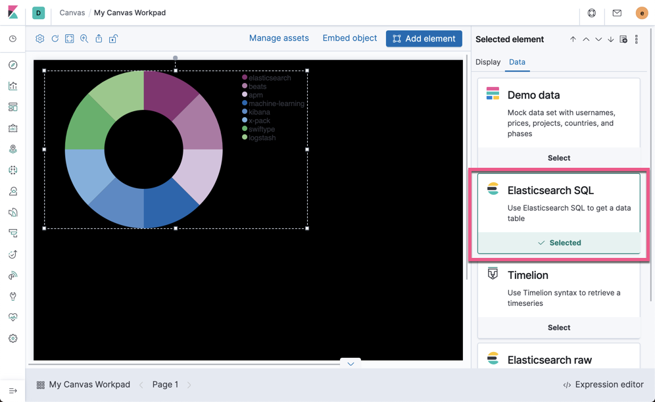
Task: Click My Canvas Workpad breadcrumb
Action: [130, 13]
